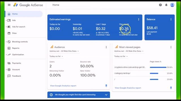This screenshot has width=181, height=101.
Task: Click the Google AdSense logo
Action: pos(28,5)
